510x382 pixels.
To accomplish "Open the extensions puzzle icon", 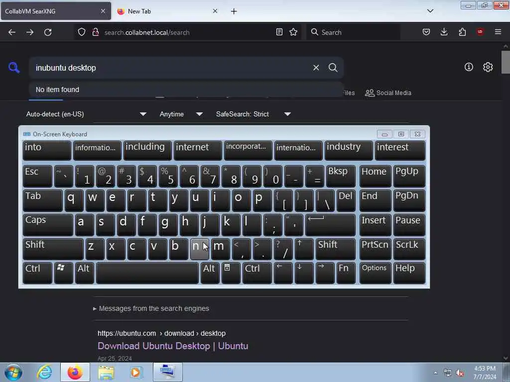I will (462, 32).
